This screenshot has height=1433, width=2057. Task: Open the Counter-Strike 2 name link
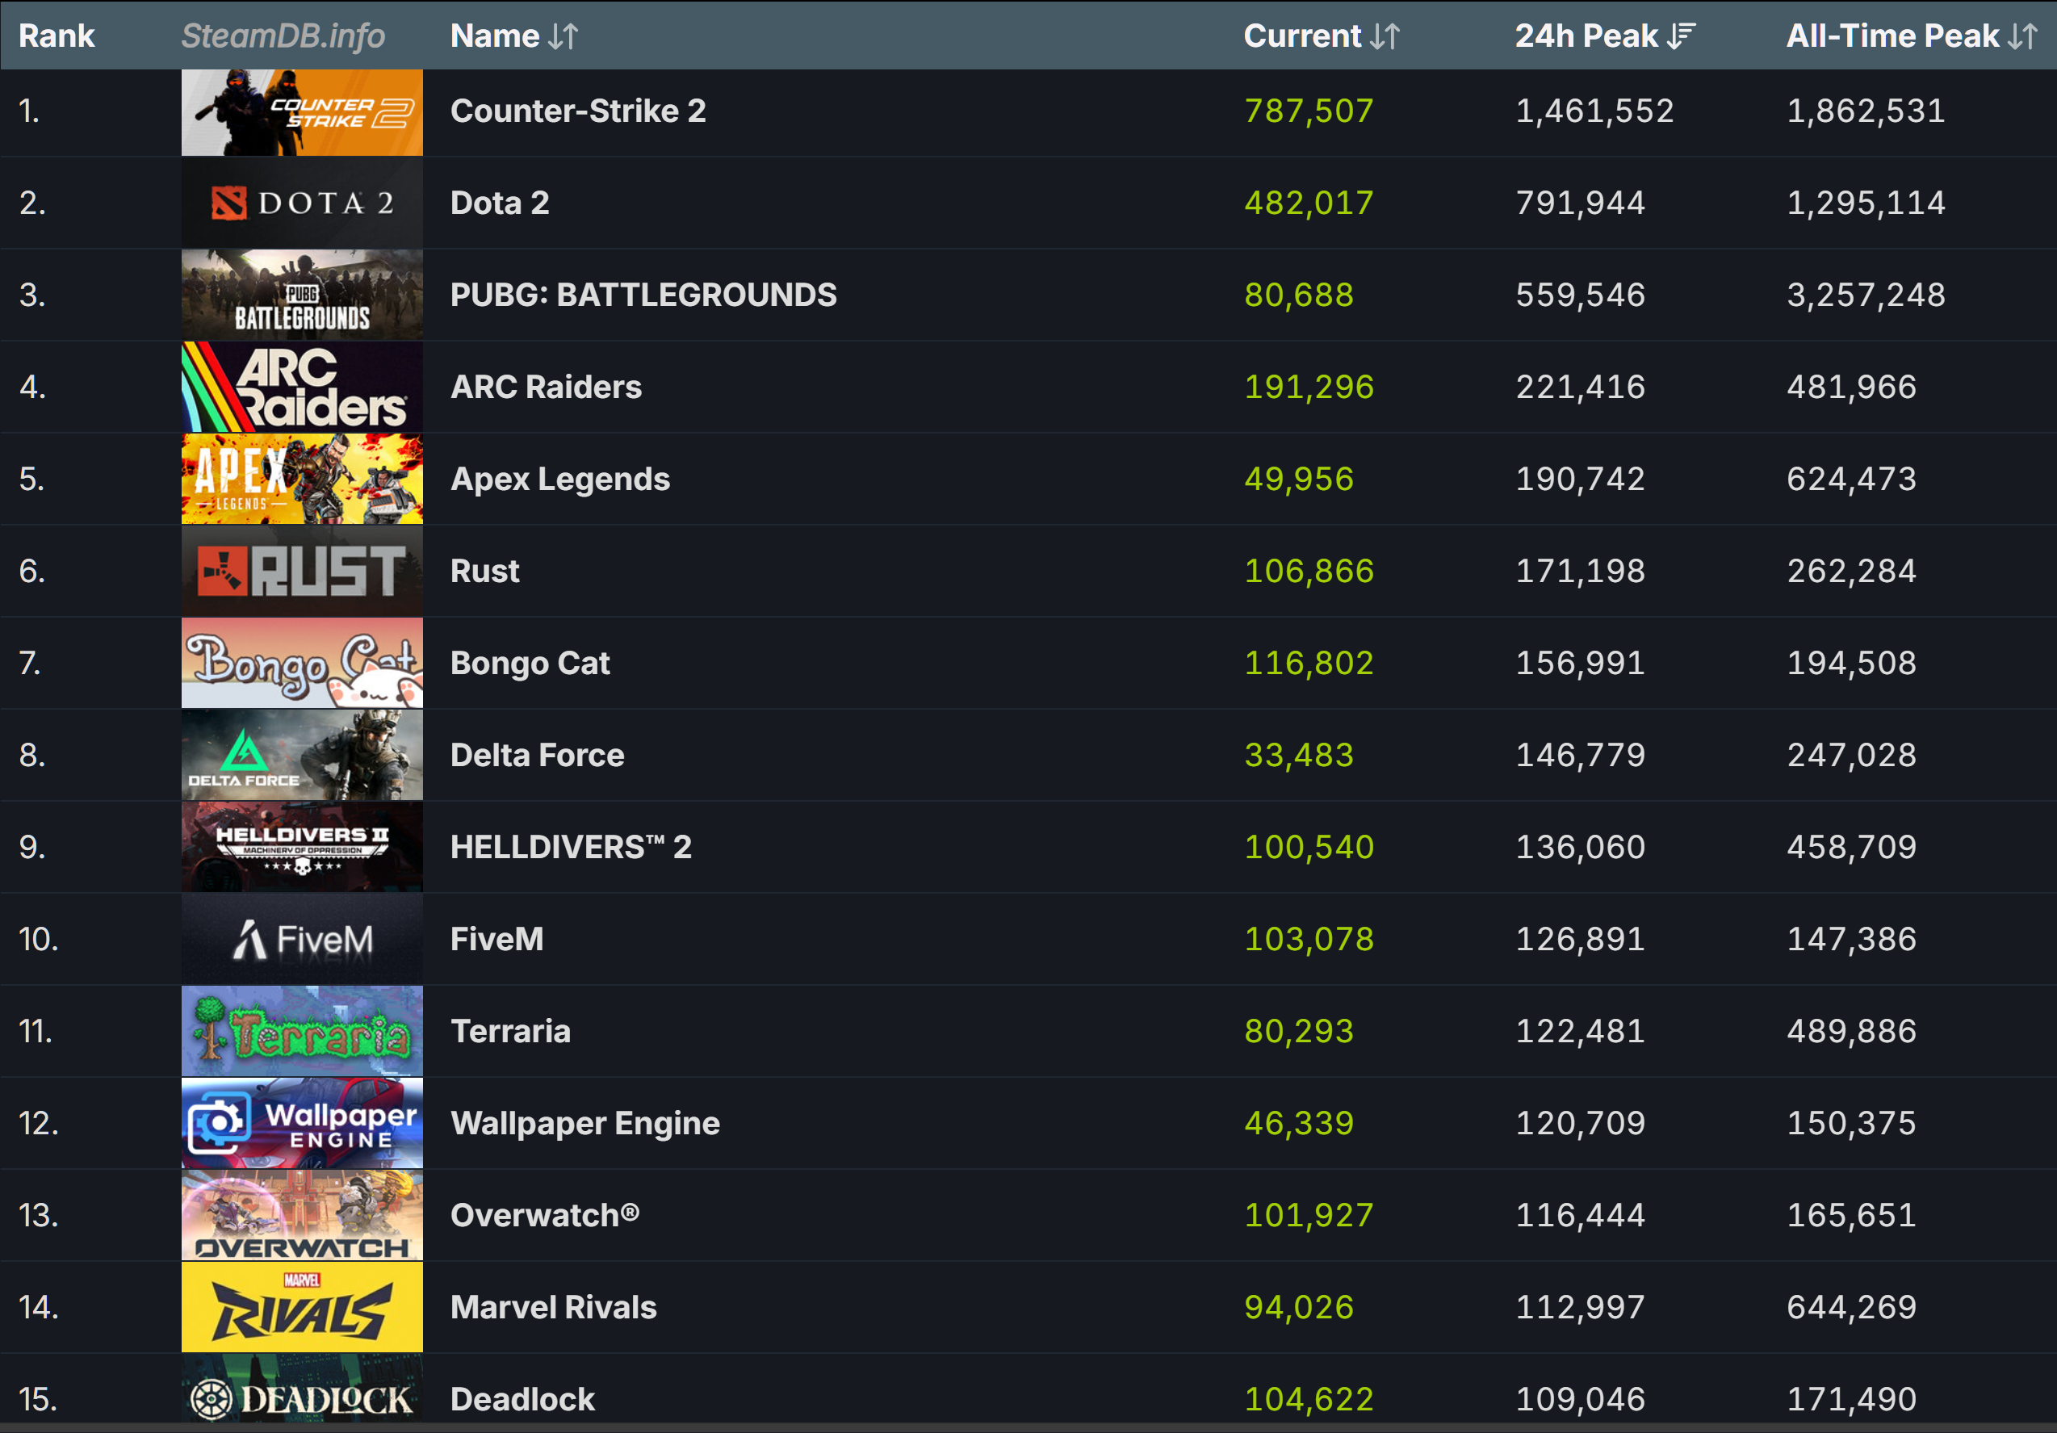click(x=578, y=112)
